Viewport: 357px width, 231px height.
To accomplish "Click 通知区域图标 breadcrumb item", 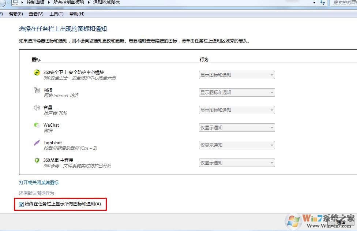I will pyautogui.click(x=106, y=2).
